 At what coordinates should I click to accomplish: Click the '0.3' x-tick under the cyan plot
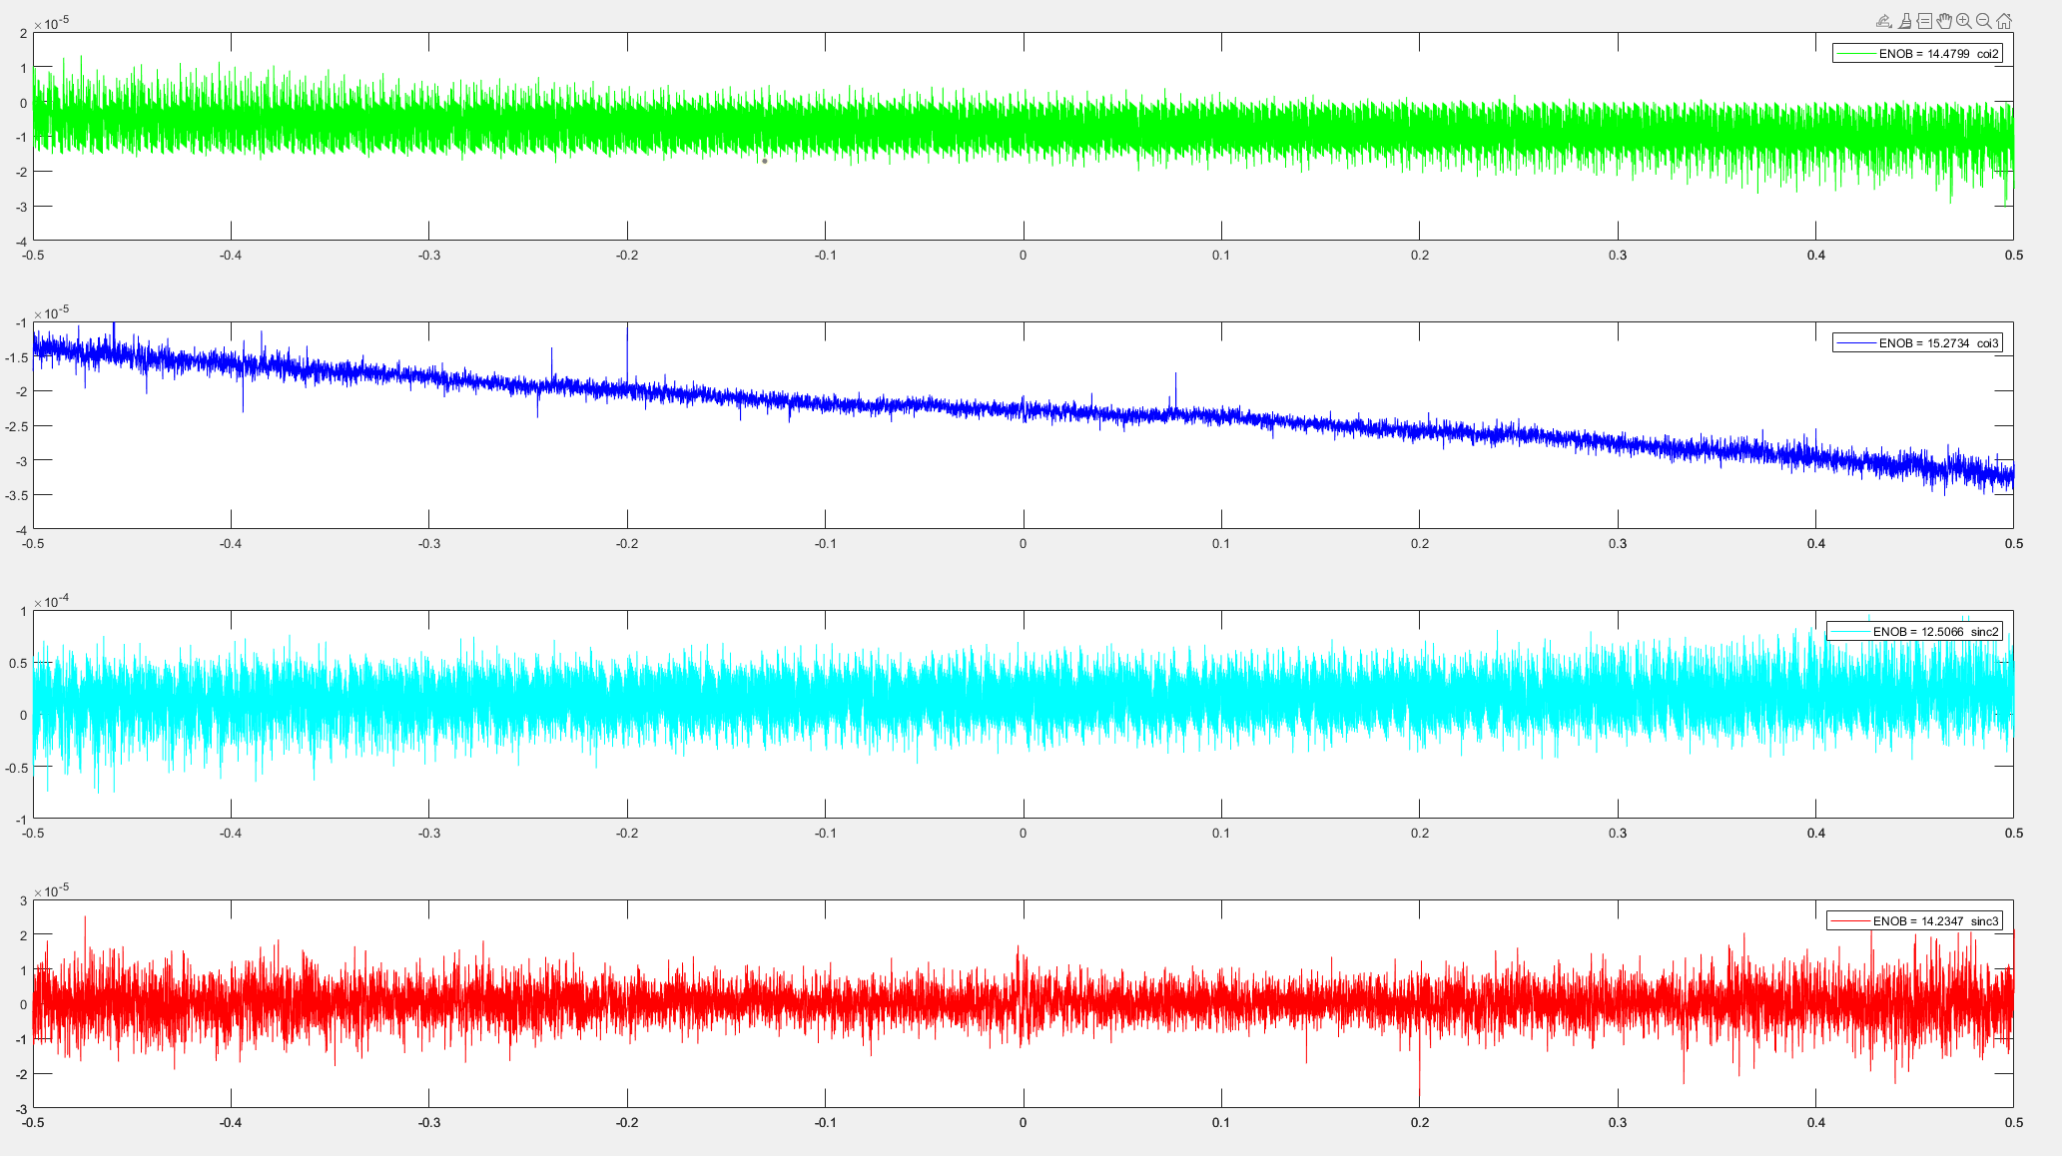coord(1618,834)
